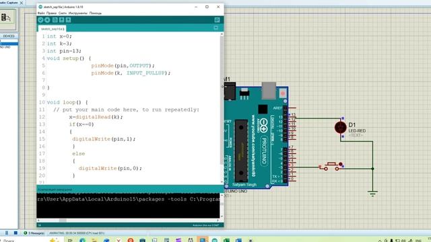The width and height of the screenshot is (431, 242).
Task: Click the Proteus overview thumbnail
Action: 7,19
